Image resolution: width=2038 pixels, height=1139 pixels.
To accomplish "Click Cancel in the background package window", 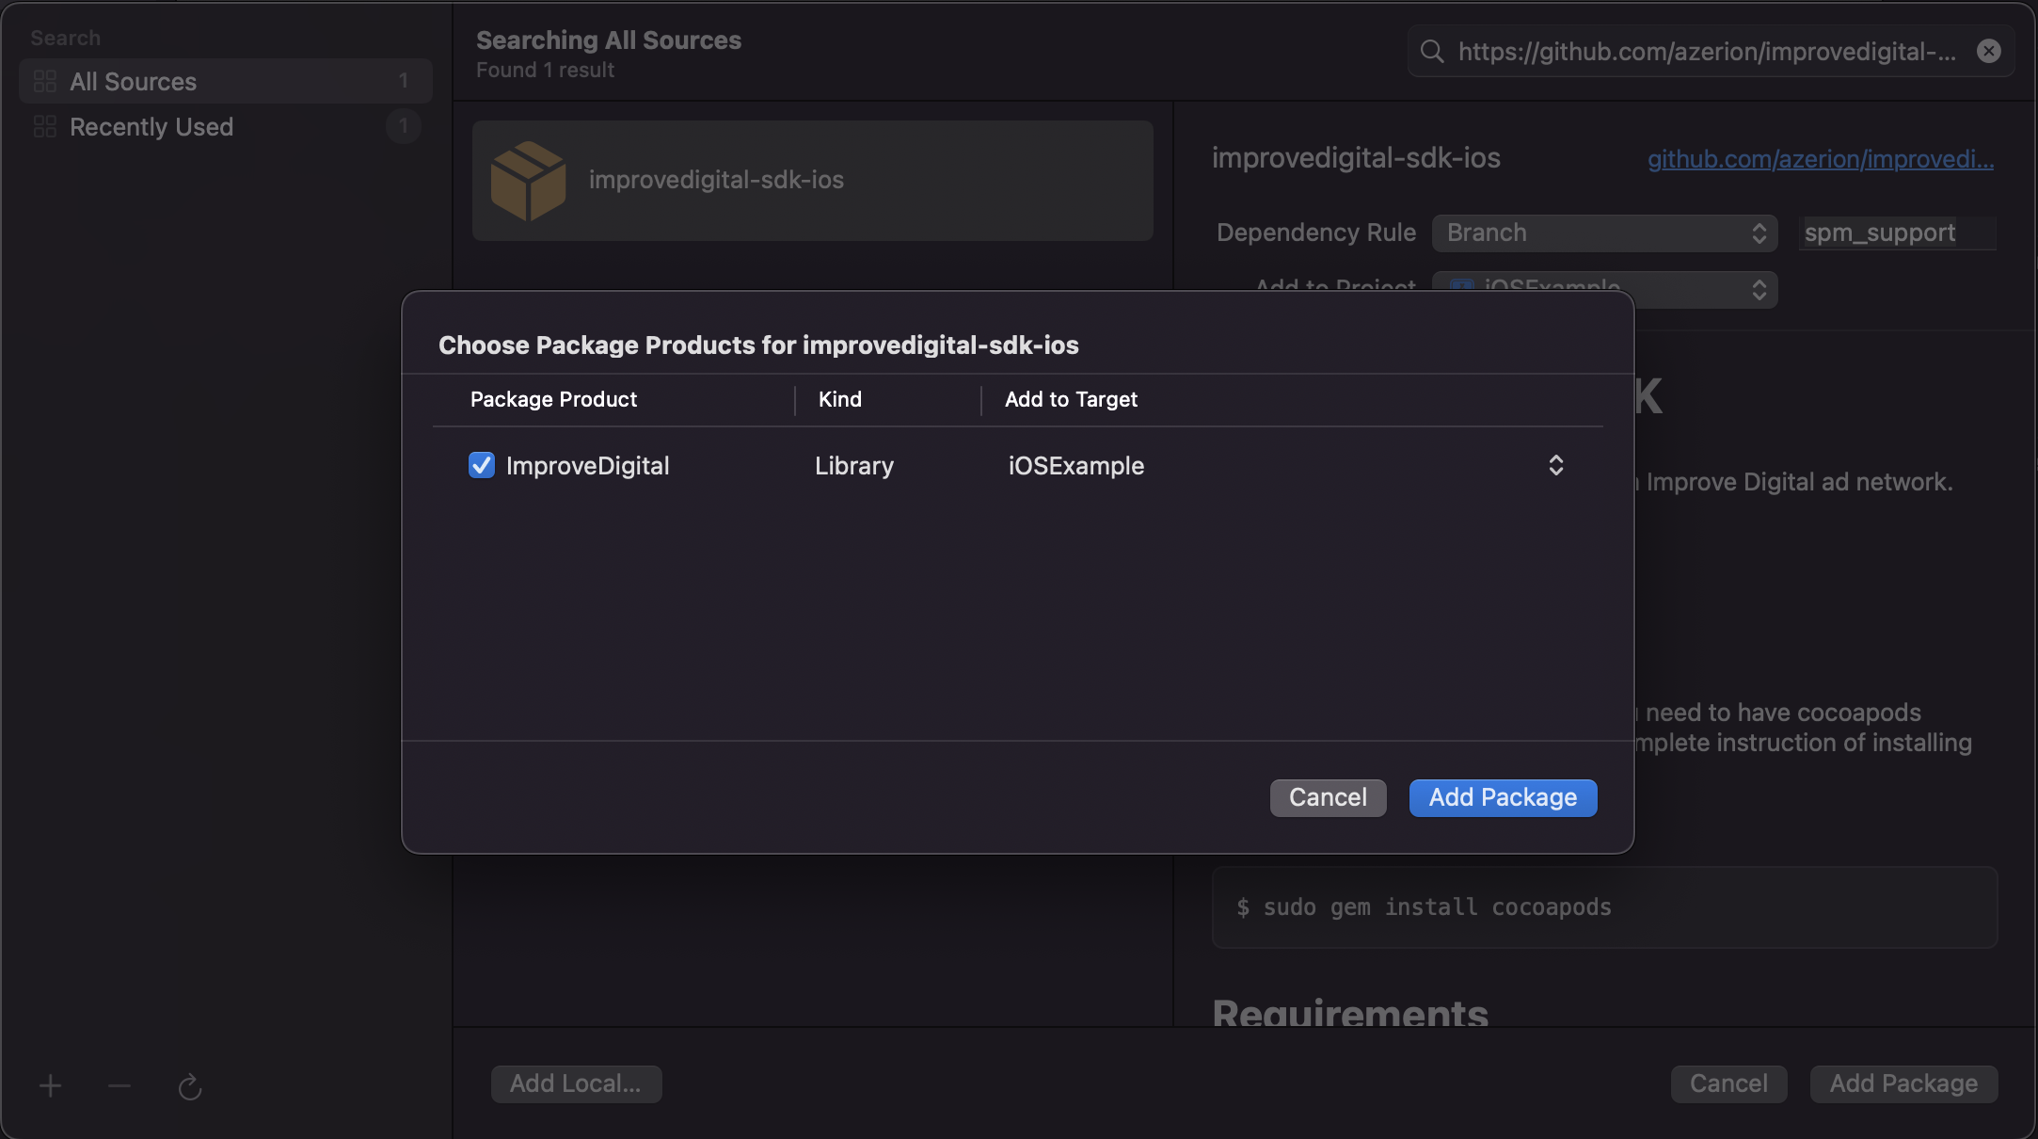I will click(1728, 1083).
